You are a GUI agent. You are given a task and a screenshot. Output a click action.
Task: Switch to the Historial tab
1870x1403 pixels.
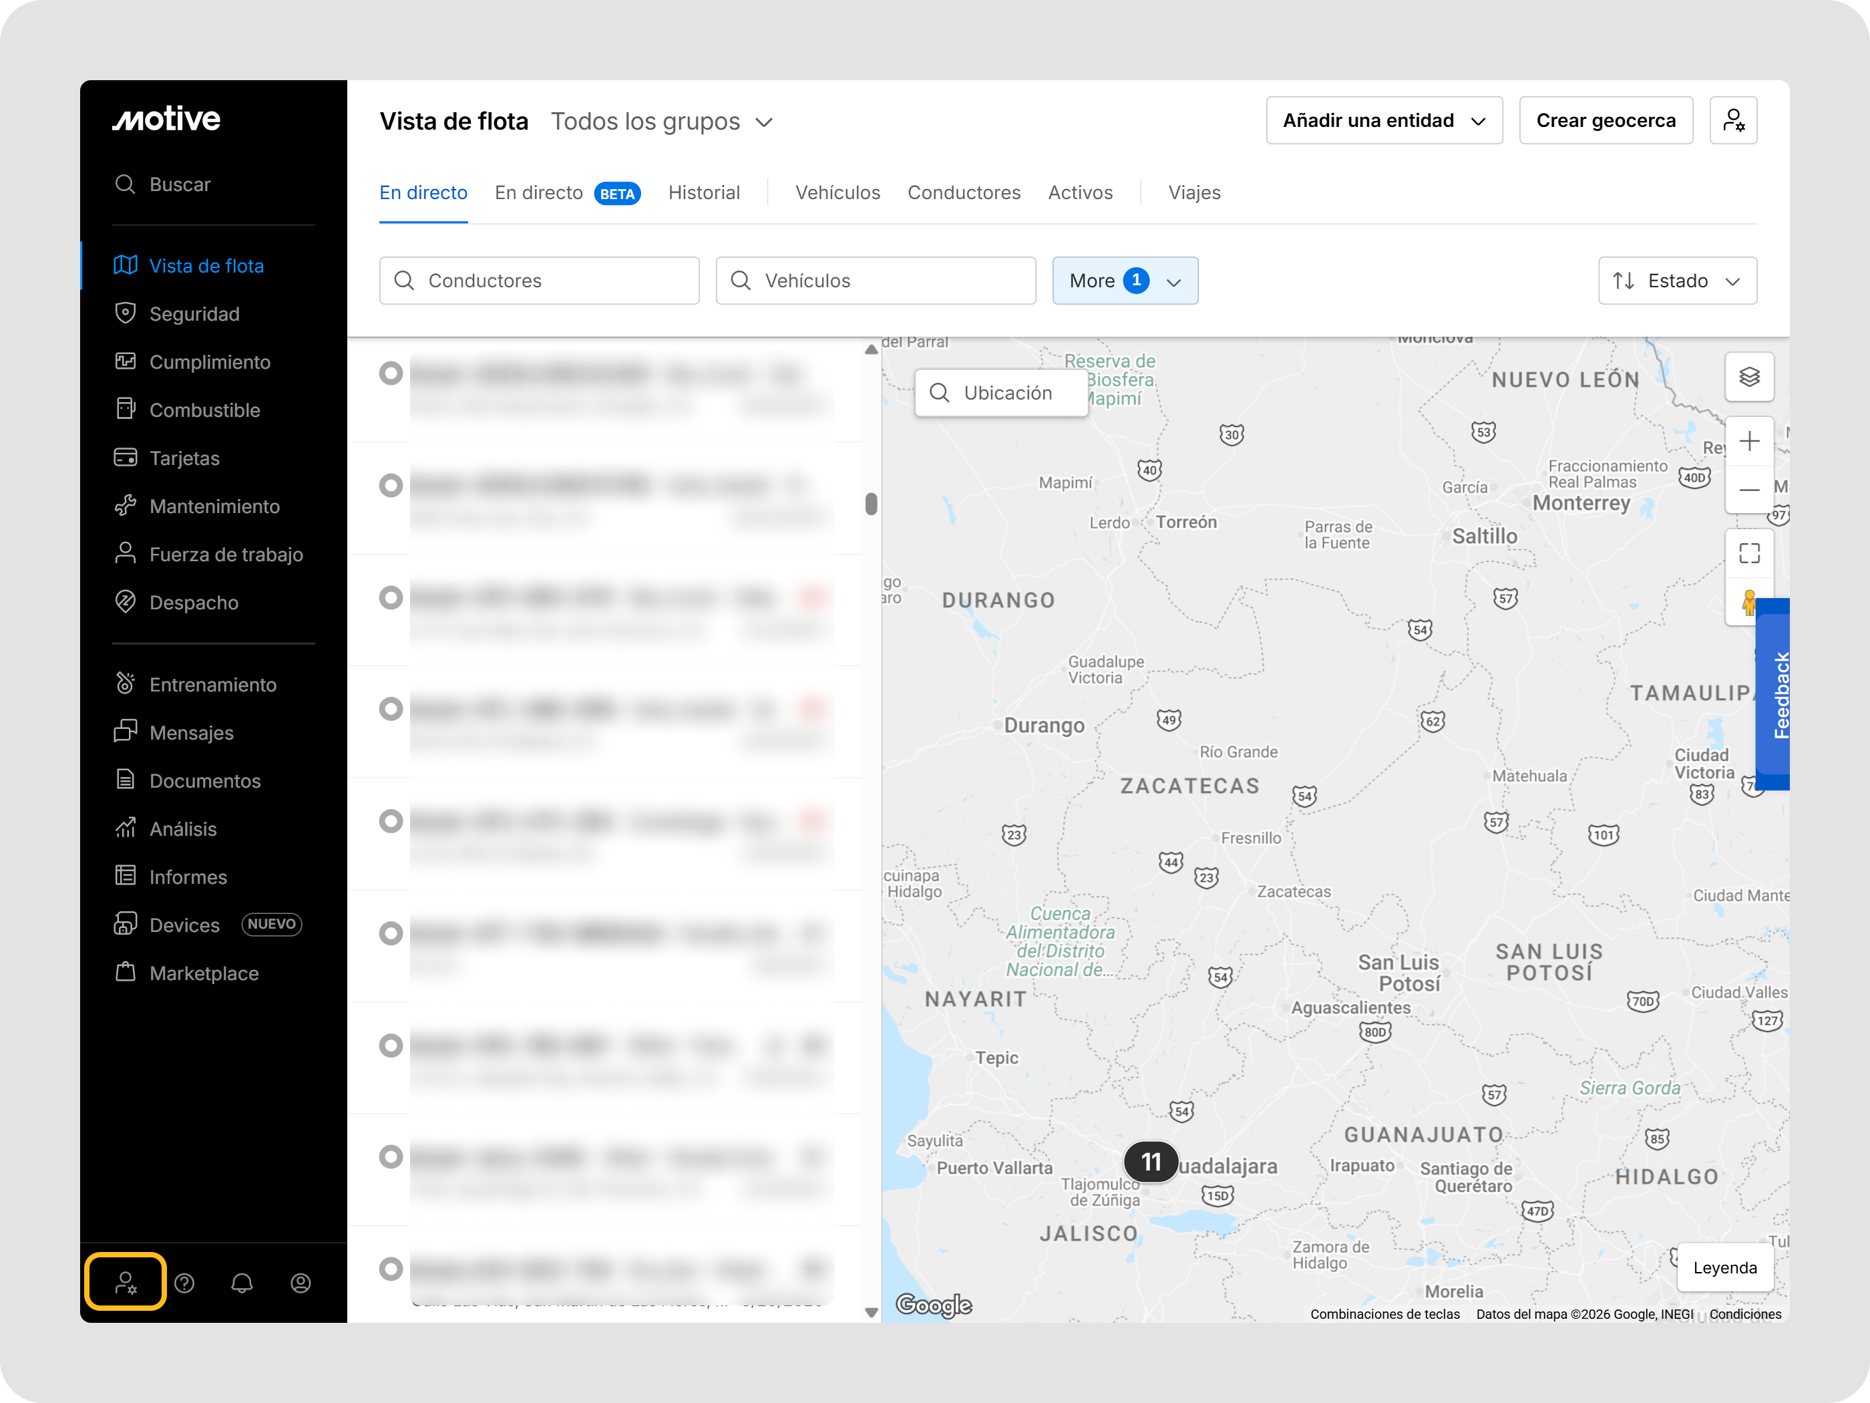tap(703, 193)
